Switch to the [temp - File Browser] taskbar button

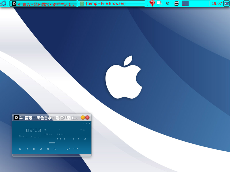pos(111,3)
